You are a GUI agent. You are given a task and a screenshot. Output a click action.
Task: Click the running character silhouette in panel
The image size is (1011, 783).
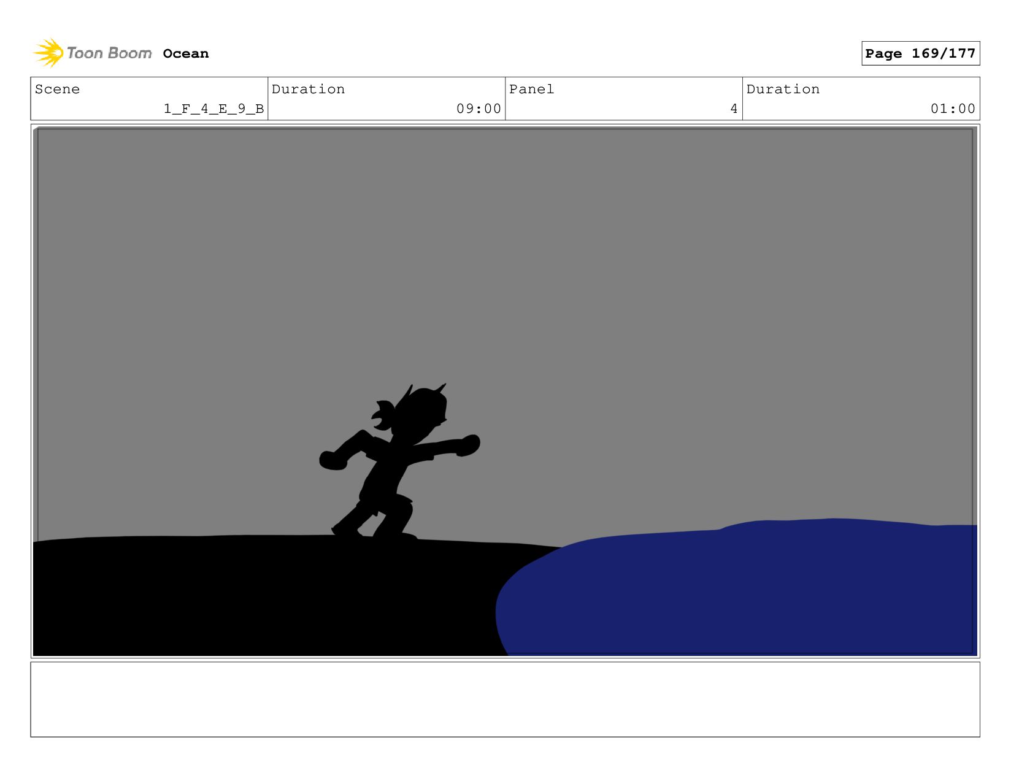coord(399,461)
